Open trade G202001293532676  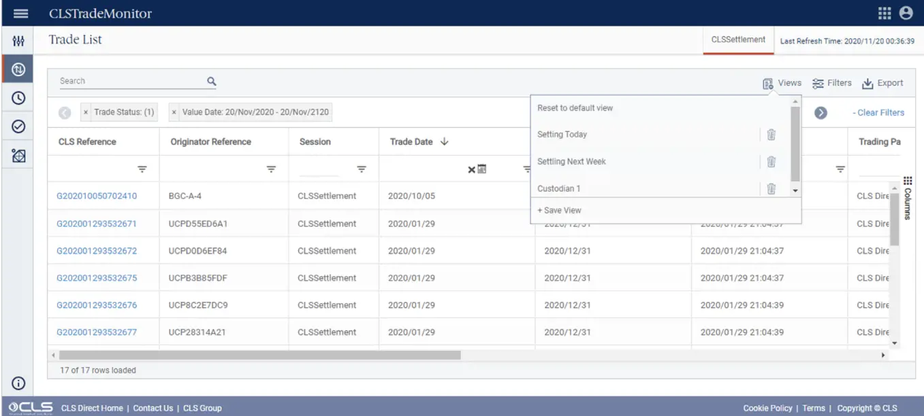(97, 305)
